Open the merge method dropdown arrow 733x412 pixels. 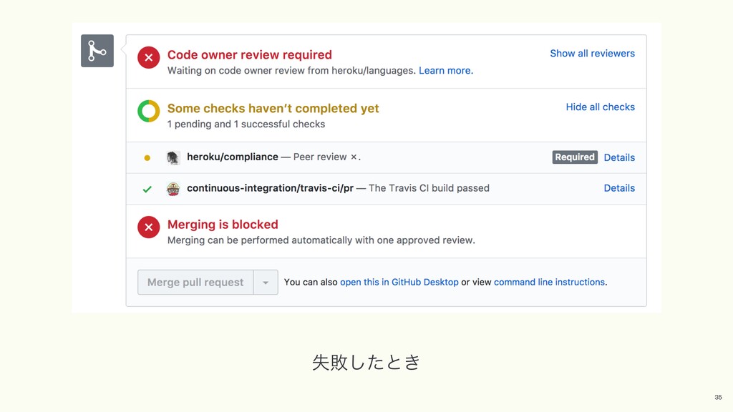tap(265, 283)
